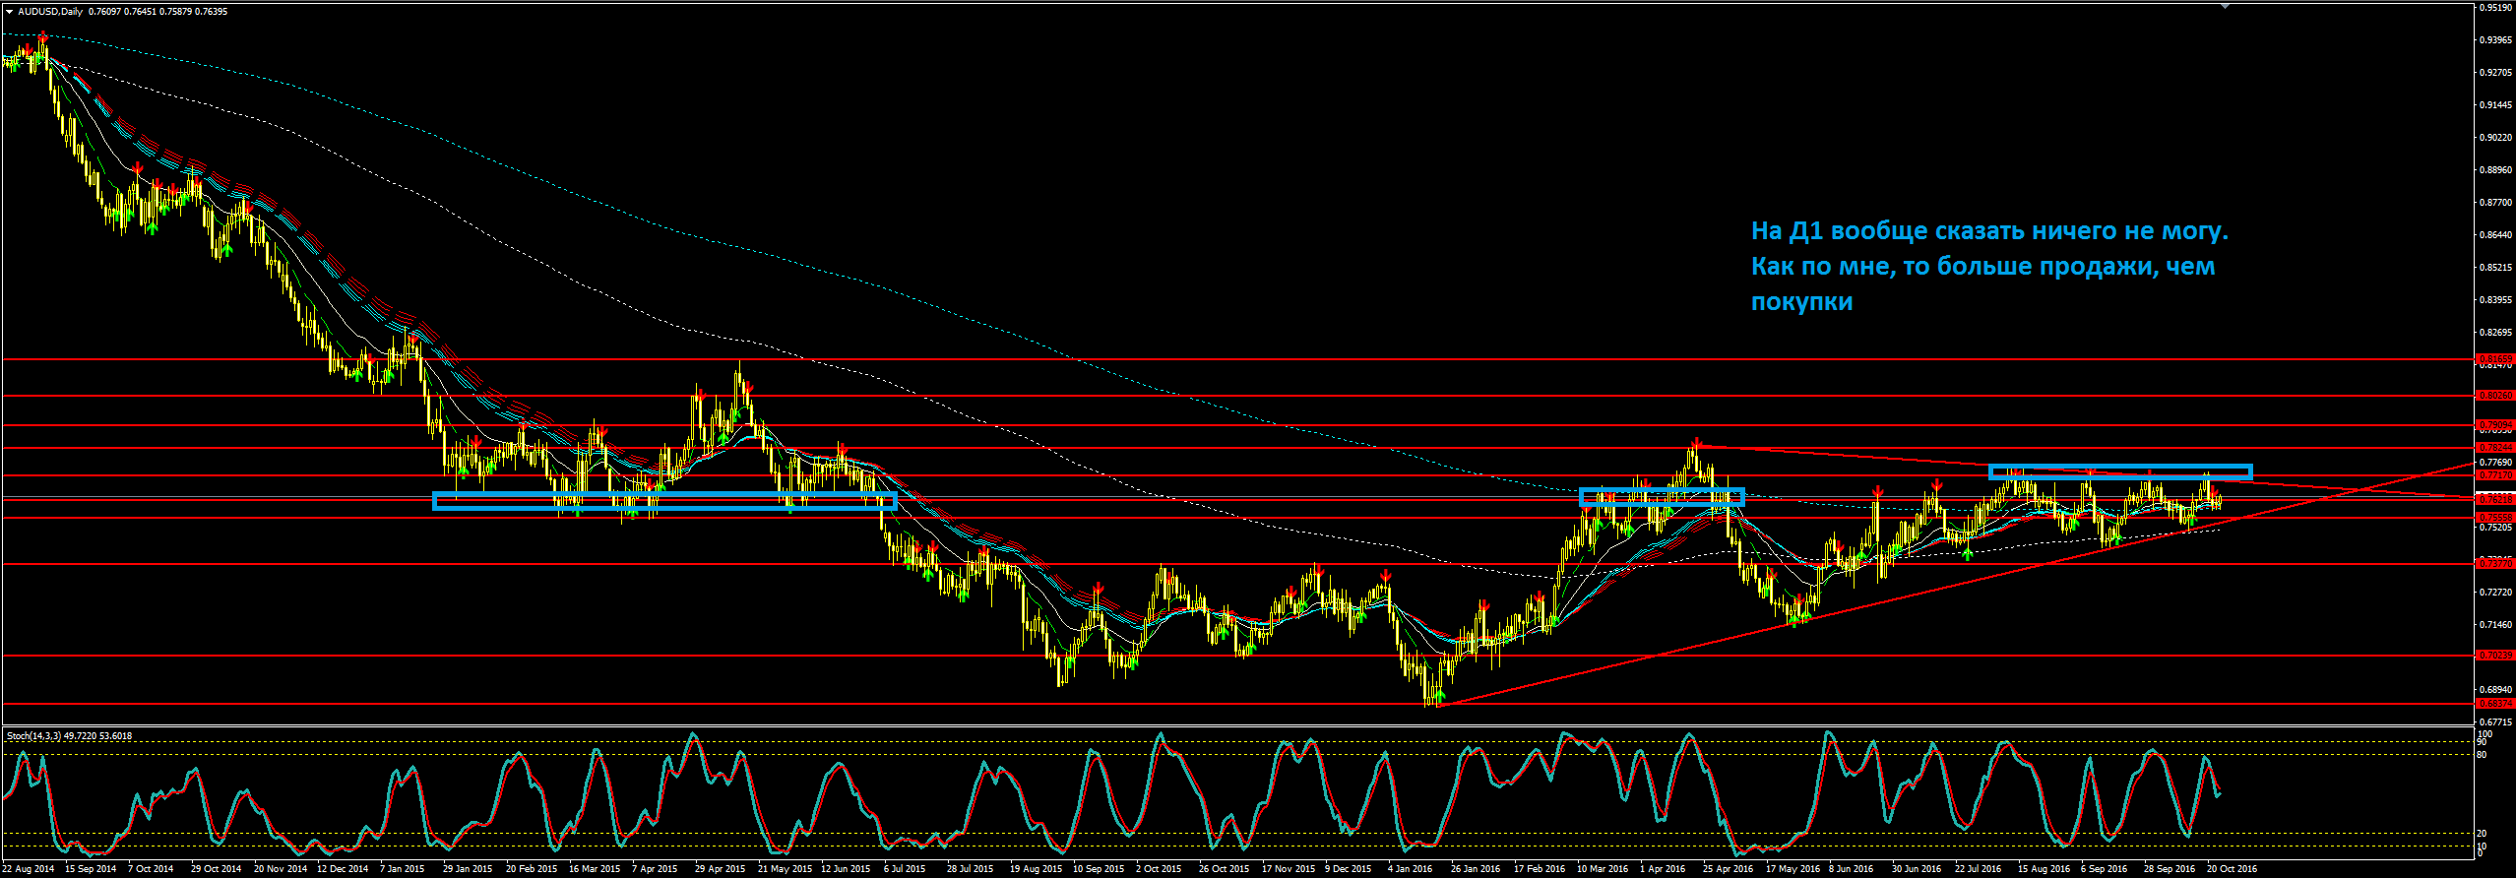Click the 21 May 2015 date label

pyautogui.click(x=785, y=869)
